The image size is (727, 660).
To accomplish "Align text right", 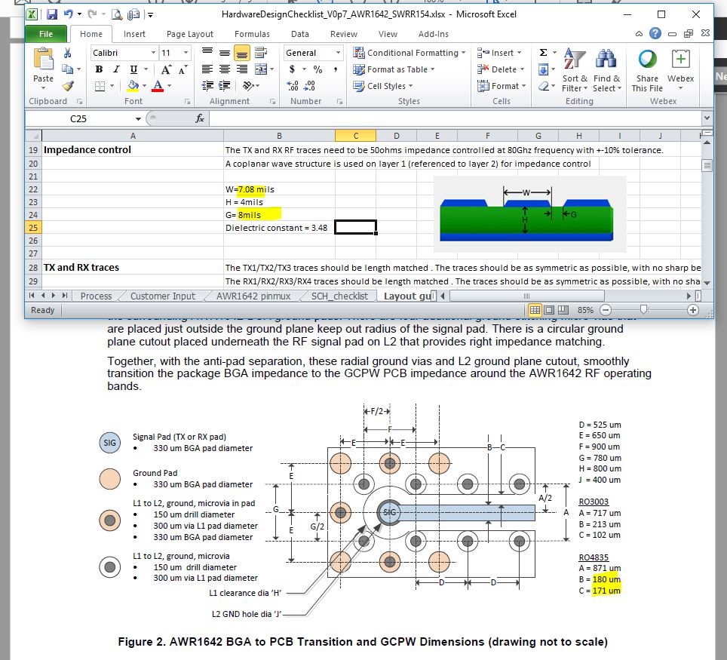I will click(x=241, y=69).
